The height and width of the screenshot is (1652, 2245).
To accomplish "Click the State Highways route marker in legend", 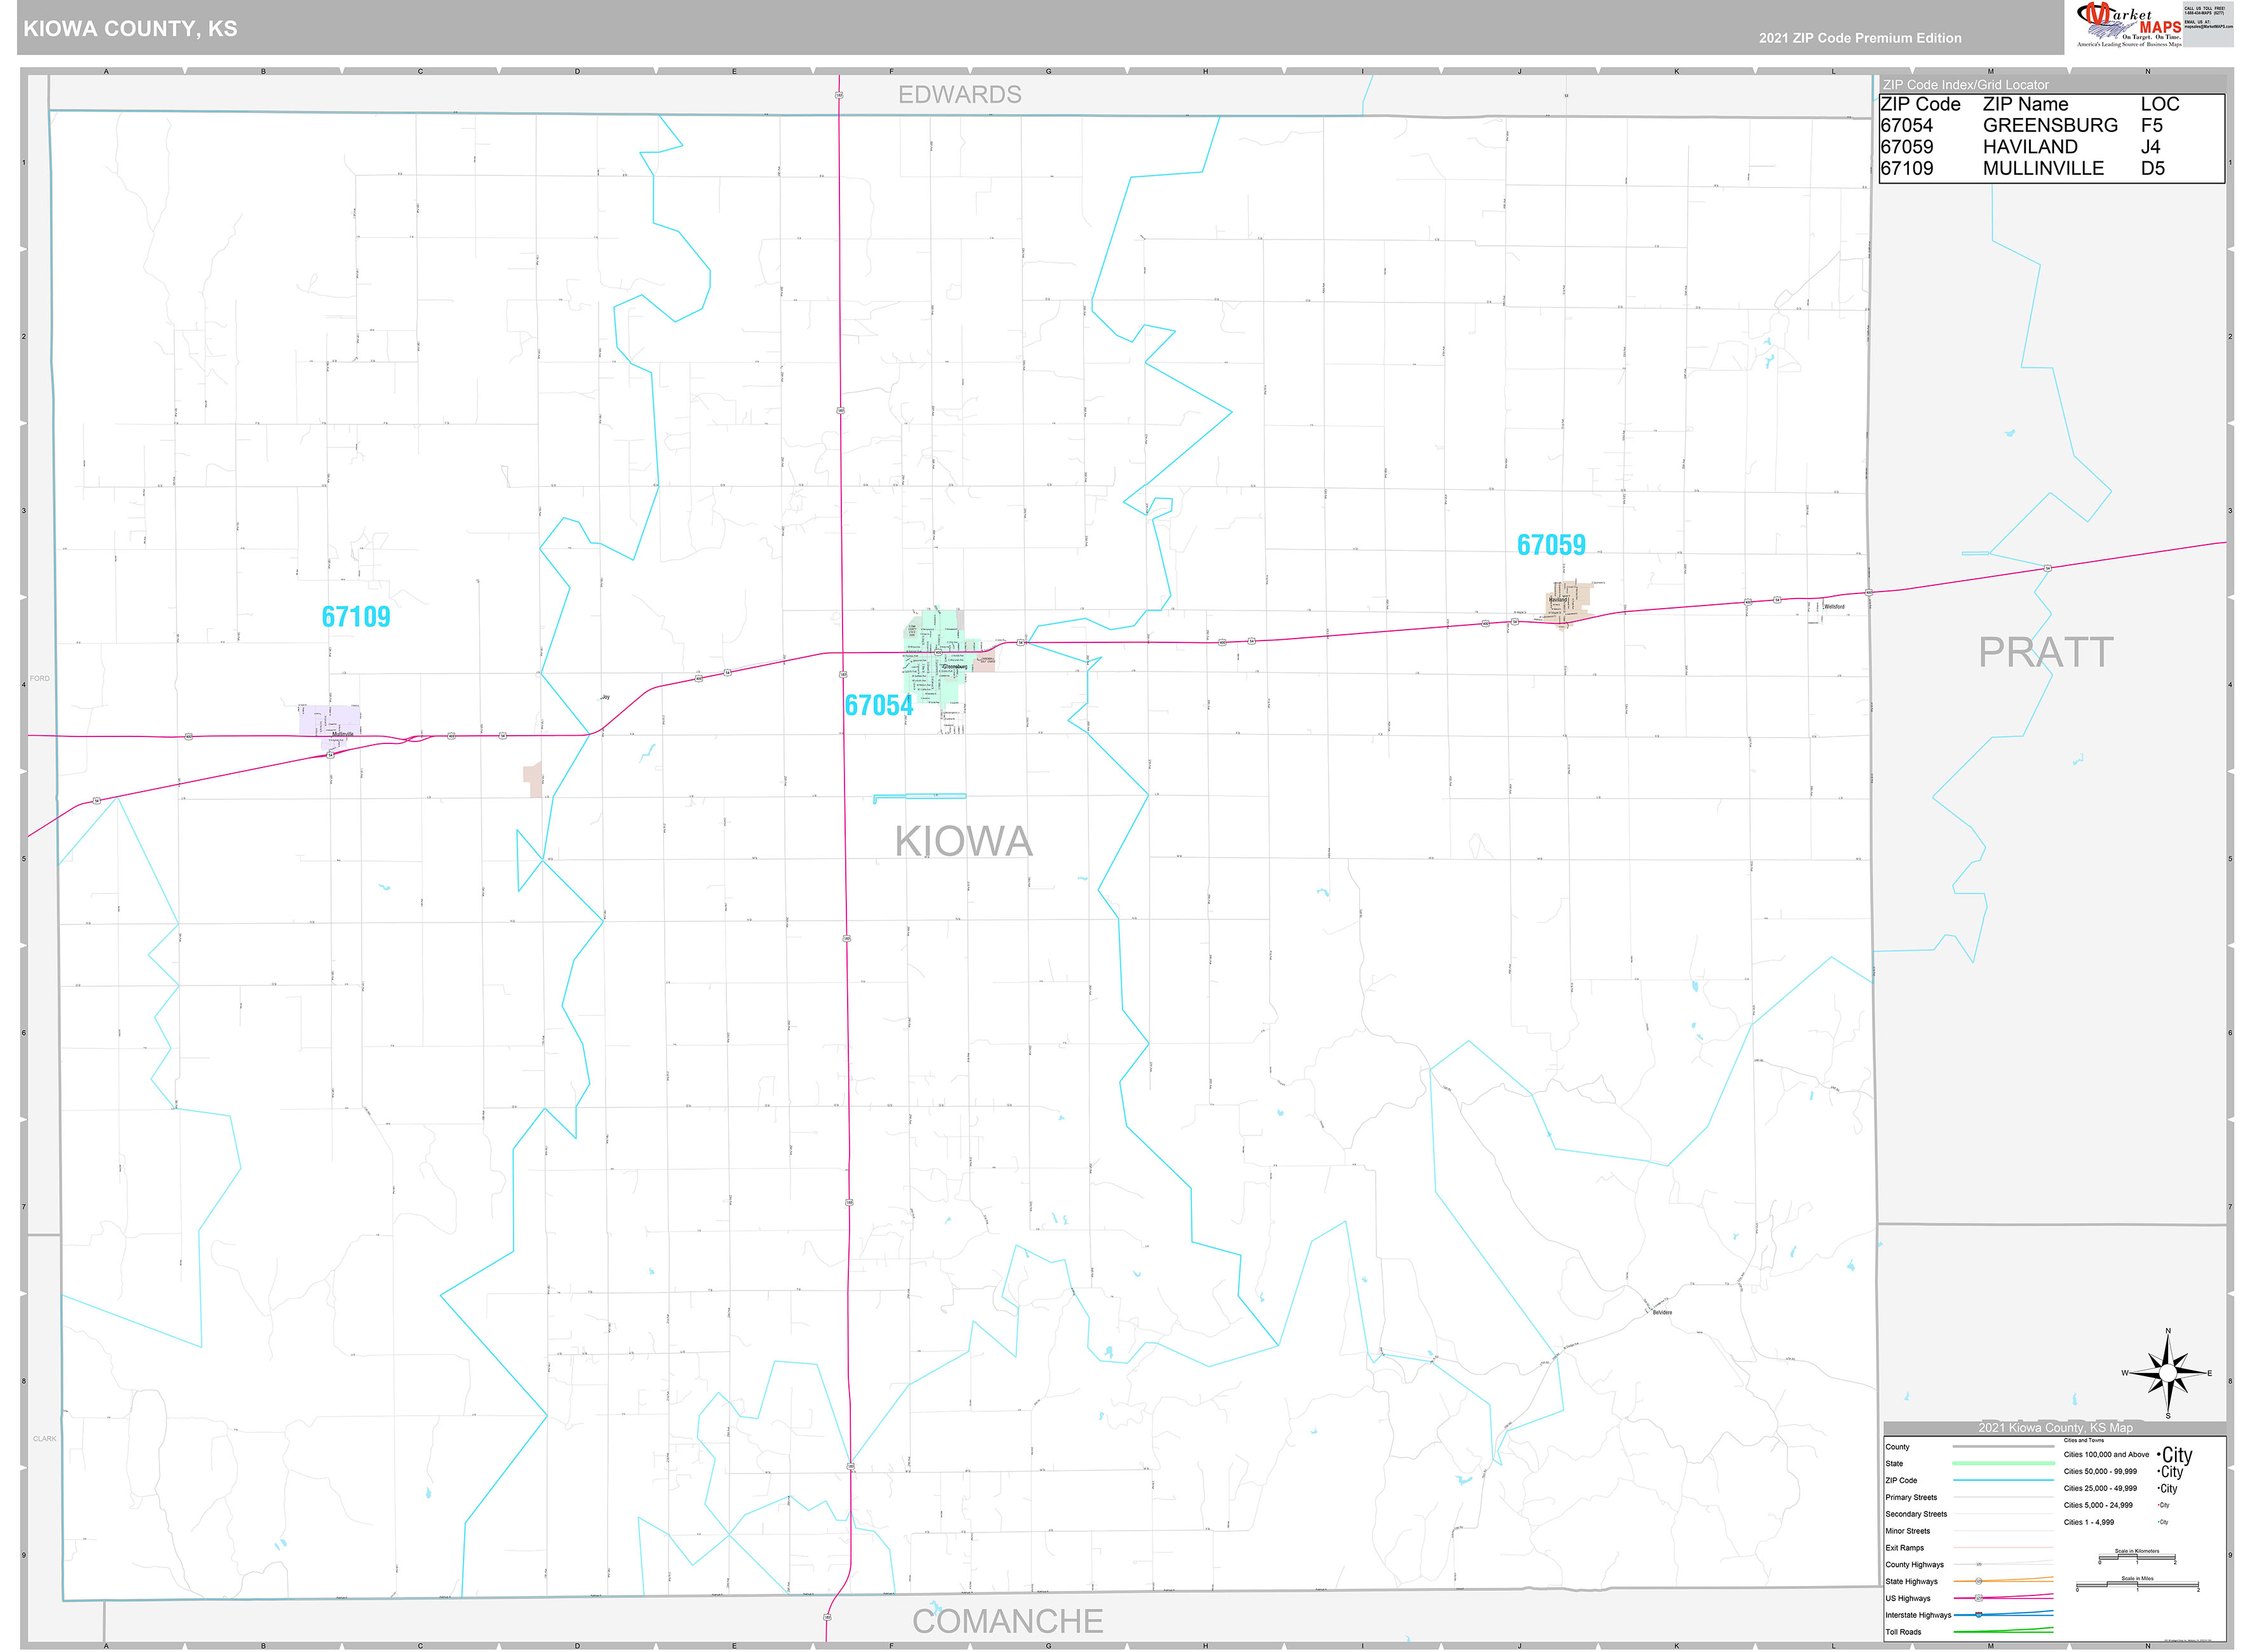I will click(1979, 1581).
